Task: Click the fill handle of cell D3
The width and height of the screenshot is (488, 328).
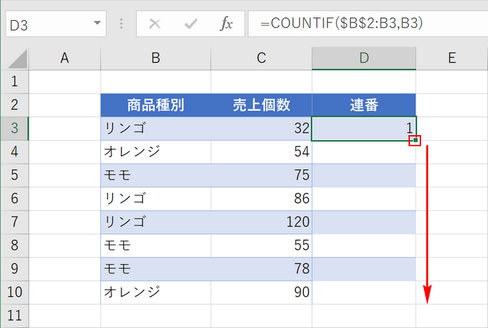Action: [415, 140]
